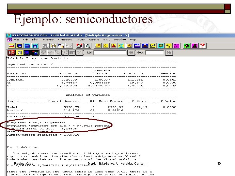The image size is (235, 176).
Task: Click the blue window save icon
Action: [x=20, y=46]
